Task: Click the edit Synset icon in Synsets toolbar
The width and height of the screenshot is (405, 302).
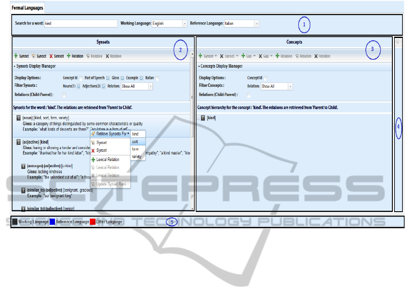Action: click(34, 56)
